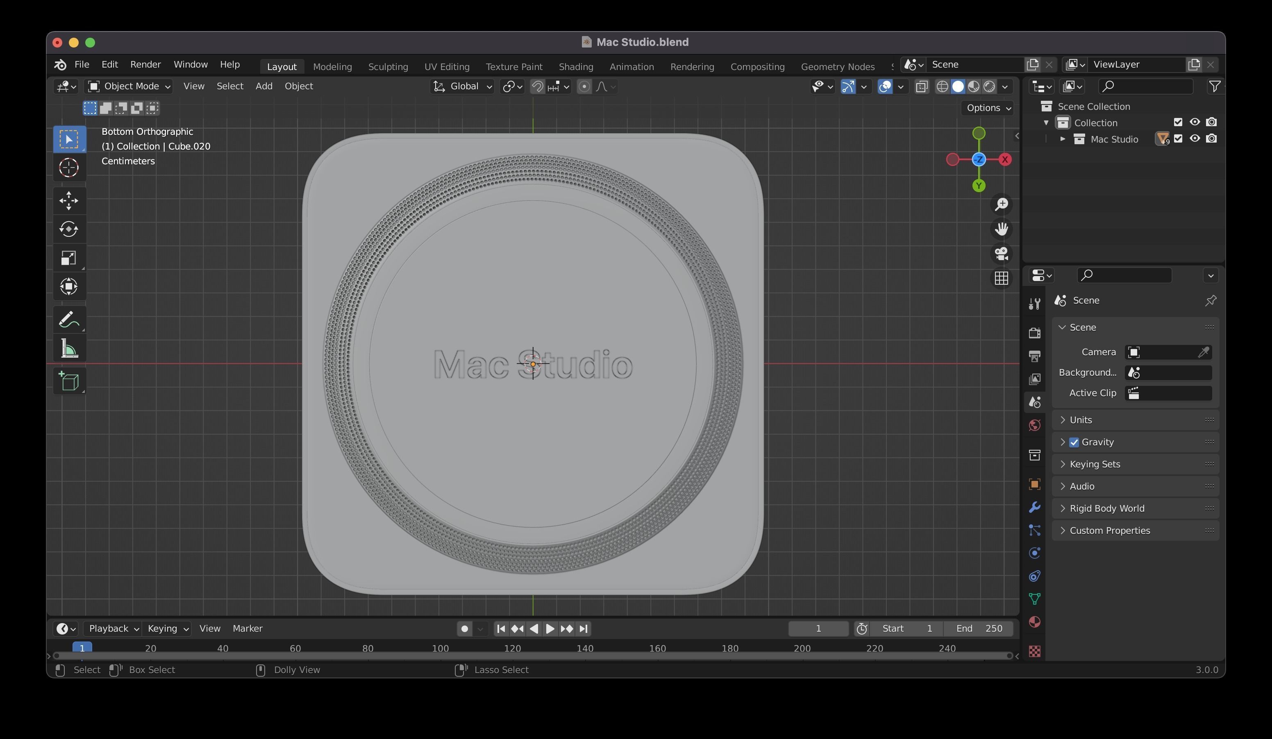Click the Zoom viewport magnifier icon

1002,204
